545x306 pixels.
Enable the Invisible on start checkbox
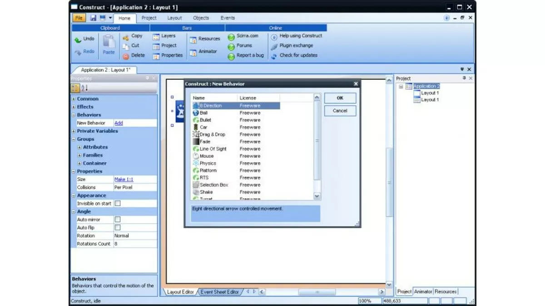(x=117, y=204)
